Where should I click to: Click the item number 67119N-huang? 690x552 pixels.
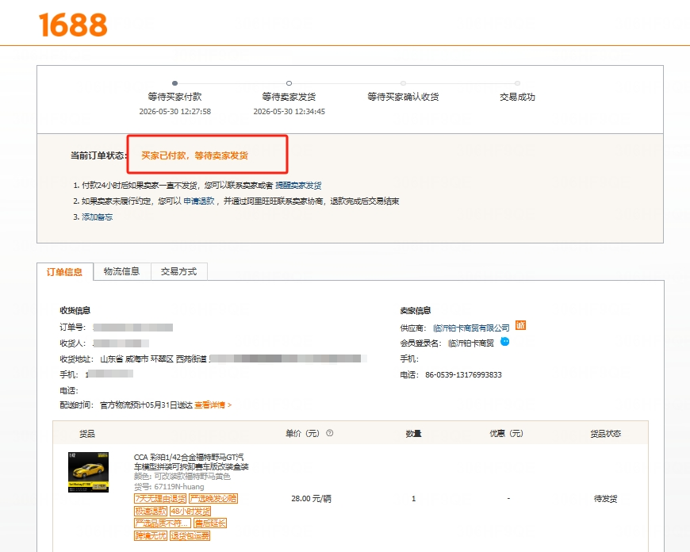(179, 487)
